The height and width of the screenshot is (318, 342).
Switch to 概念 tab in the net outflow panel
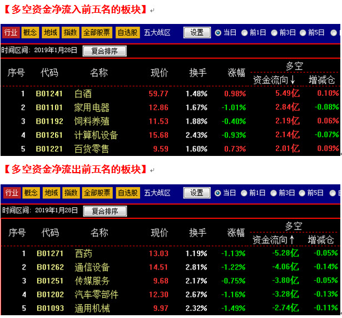[31, 193]
